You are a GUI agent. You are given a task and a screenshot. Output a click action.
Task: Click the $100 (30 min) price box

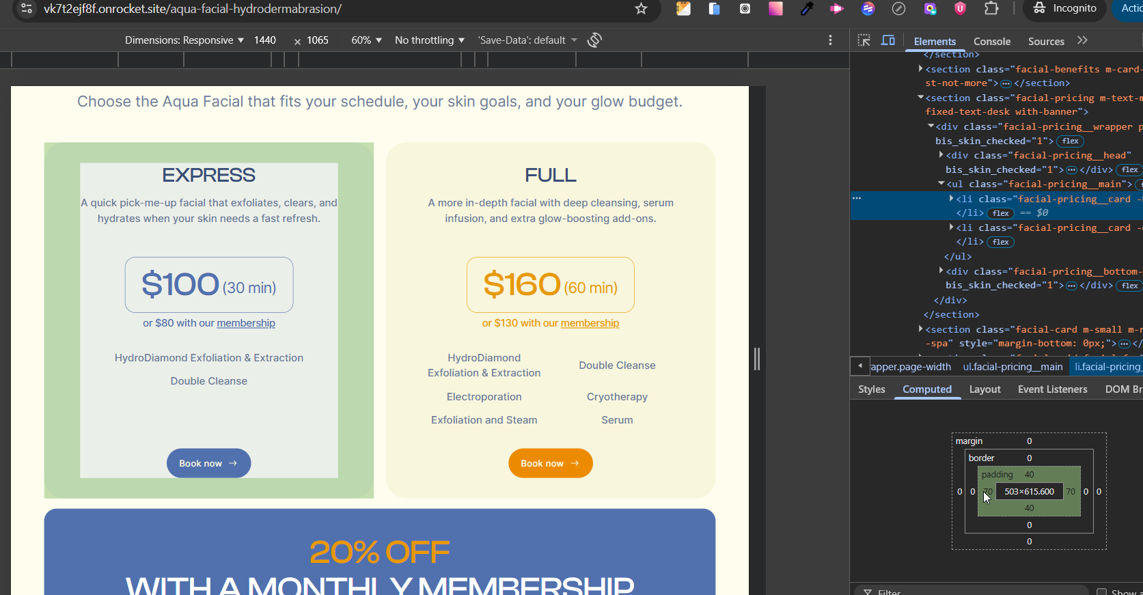208,285
